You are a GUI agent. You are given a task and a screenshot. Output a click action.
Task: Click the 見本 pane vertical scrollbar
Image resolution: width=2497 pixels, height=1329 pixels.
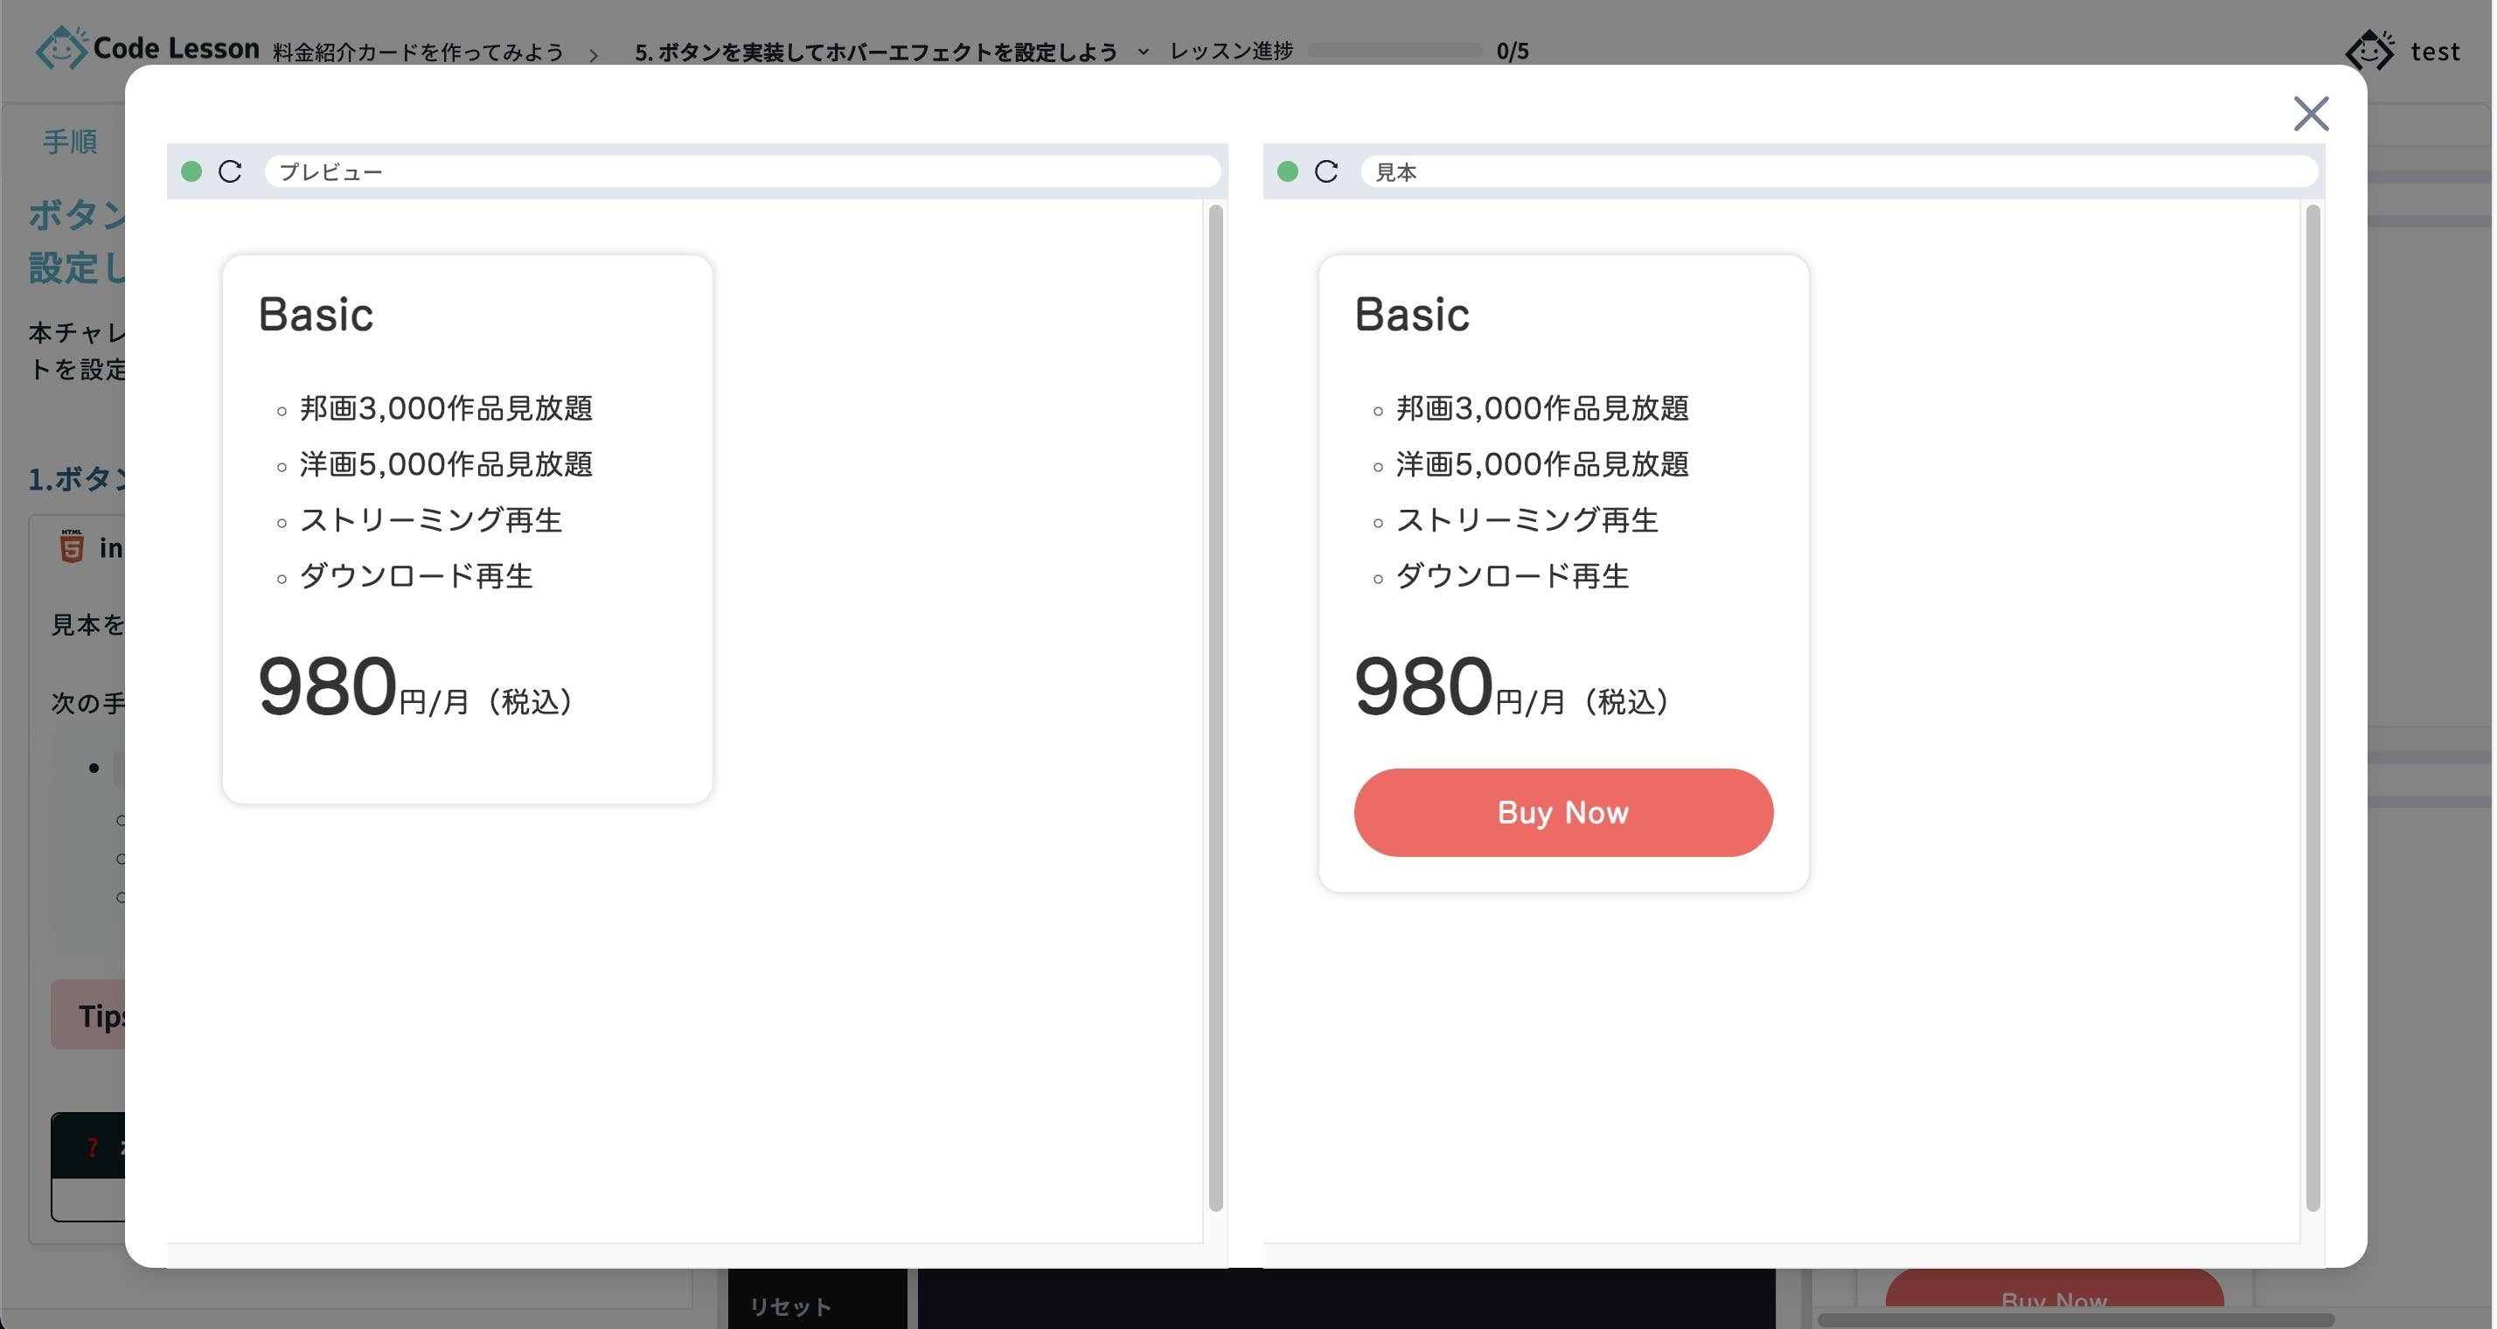point(2312,707)
